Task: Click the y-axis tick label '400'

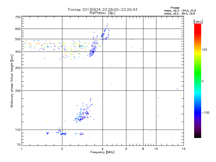Action: [x=18, y=52]
